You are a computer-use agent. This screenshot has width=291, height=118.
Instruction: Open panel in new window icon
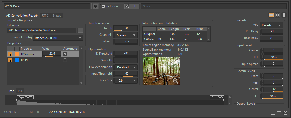click(x=285, y=113)
